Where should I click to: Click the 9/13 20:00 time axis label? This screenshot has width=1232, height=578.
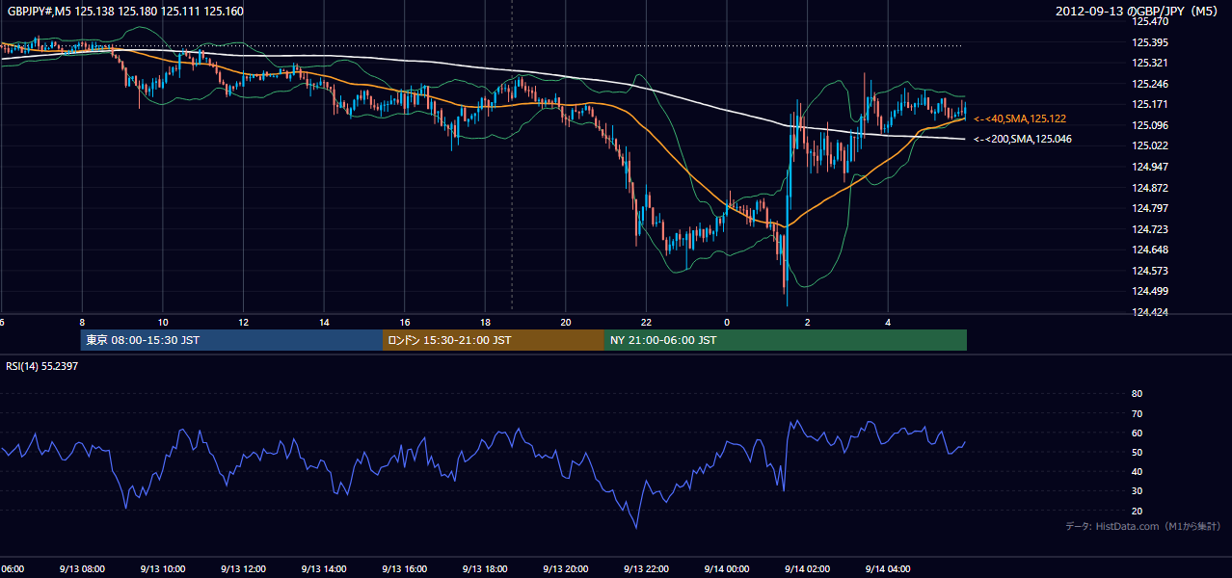click(566, 569)
